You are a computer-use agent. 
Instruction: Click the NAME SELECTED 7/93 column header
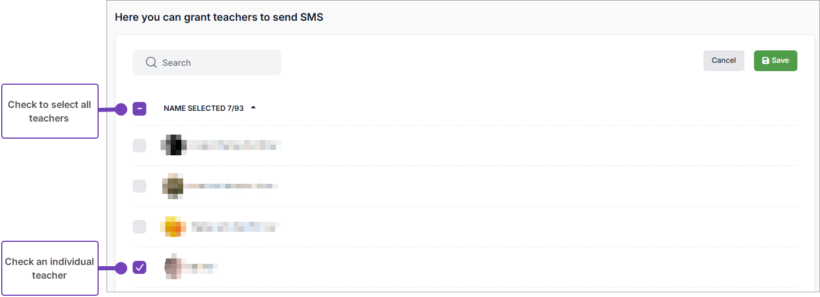tap(203, 108)
